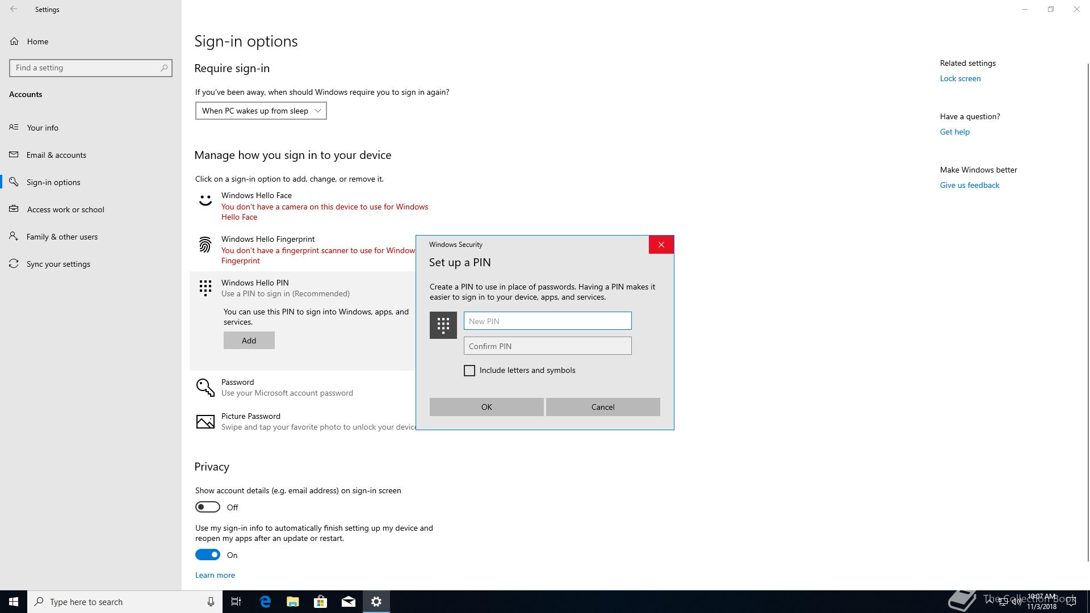The height and width of the screenshot is (613, 1090).
Task: Click the Add button under Hello PIN
Action: (249, 341)
